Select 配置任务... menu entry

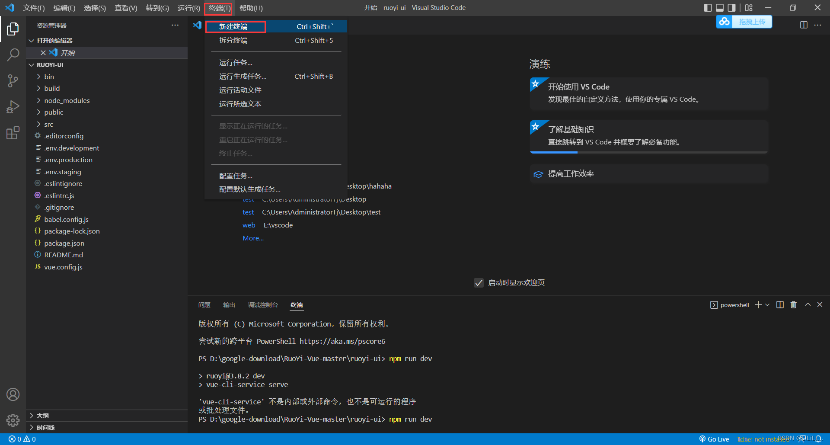[x=276, y=176]
